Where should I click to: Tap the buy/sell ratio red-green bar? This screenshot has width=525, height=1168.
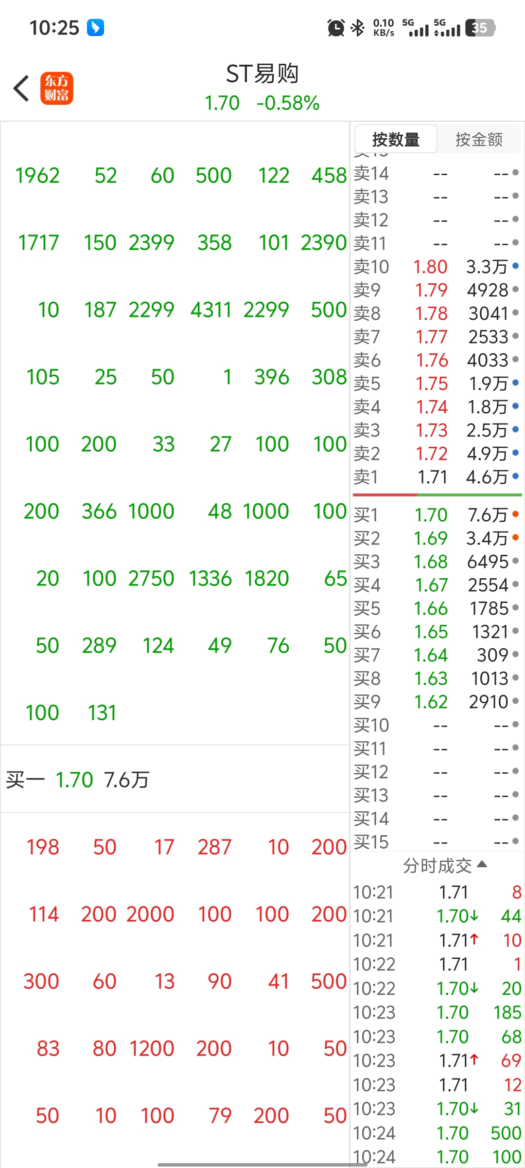[437, 495]
